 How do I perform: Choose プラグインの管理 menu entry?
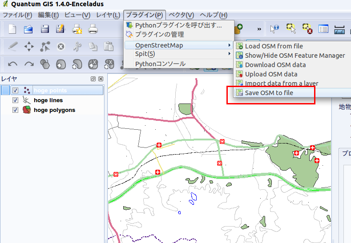[x=179, y=34]
